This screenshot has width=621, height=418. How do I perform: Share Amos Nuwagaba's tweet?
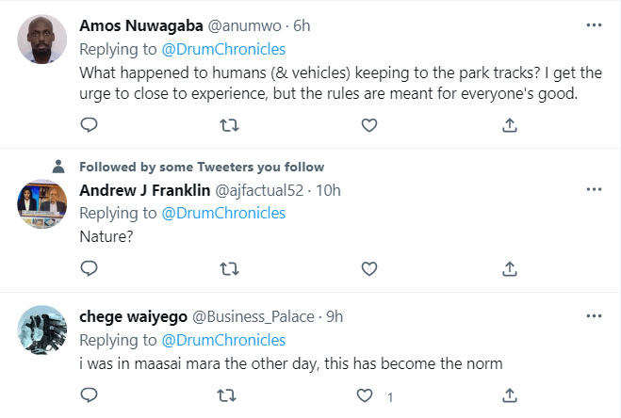(509, 124)
